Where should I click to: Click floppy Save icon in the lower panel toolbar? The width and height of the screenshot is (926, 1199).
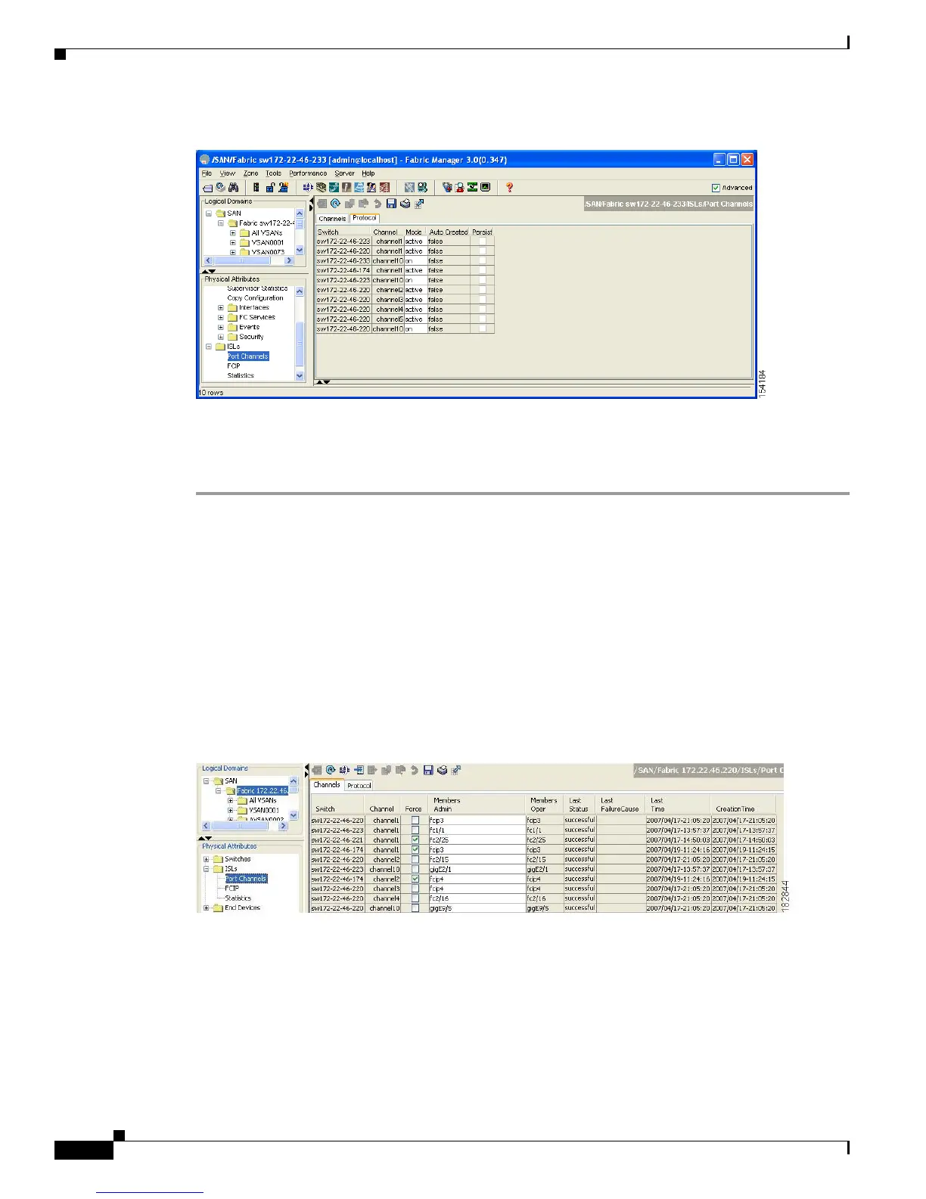428,771
